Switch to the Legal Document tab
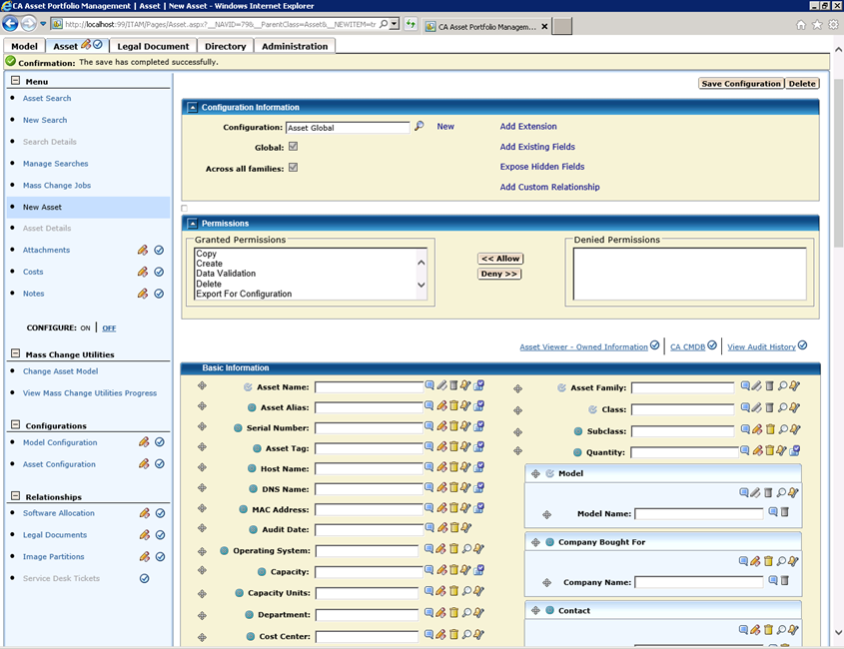 tap(153, 46)
